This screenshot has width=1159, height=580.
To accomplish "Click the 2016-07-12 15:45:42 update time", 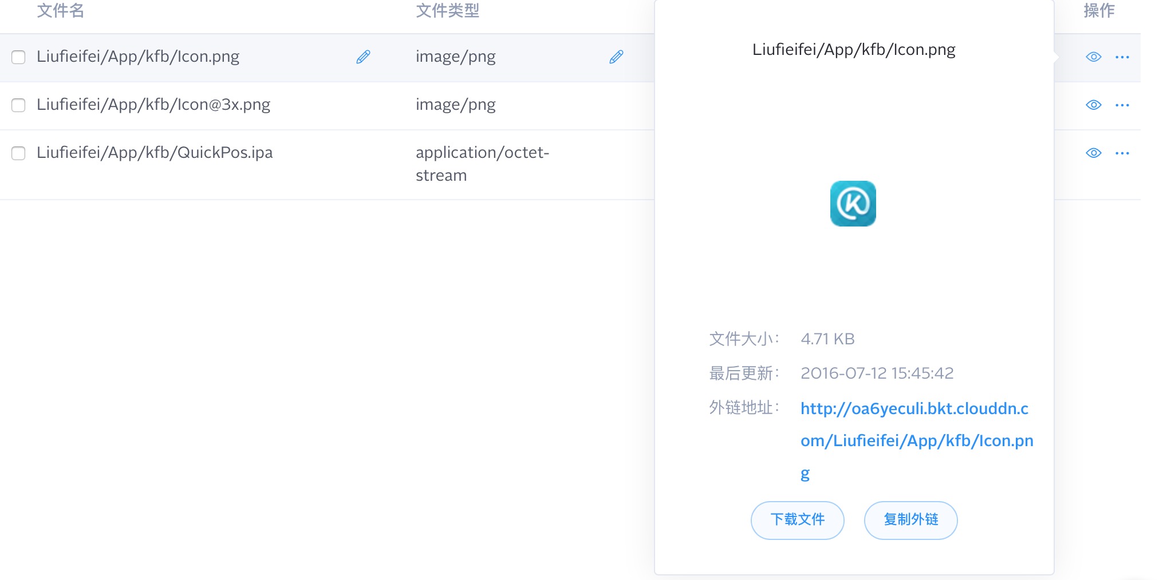I will 877,374.
